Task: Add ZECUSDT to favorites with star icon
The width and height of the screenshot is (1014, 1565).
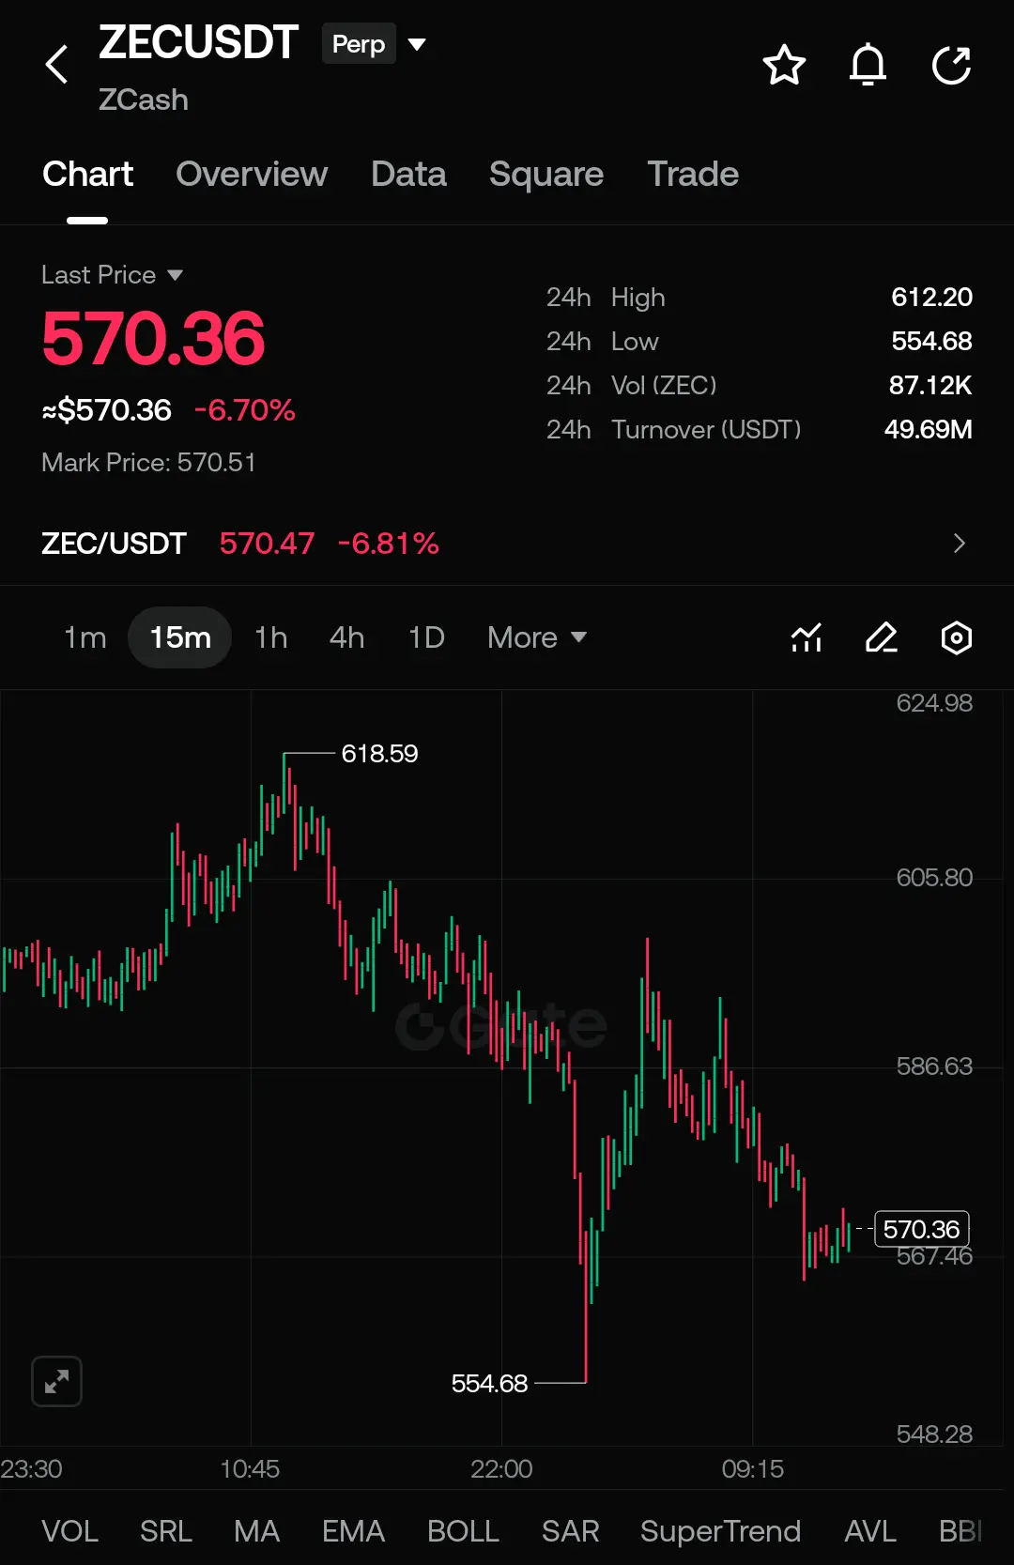Action: click(x=784, y=65)
